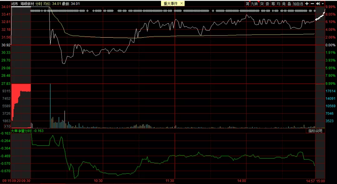
Task: Click the 09:15 time axis label
Action: pos(7,181)
